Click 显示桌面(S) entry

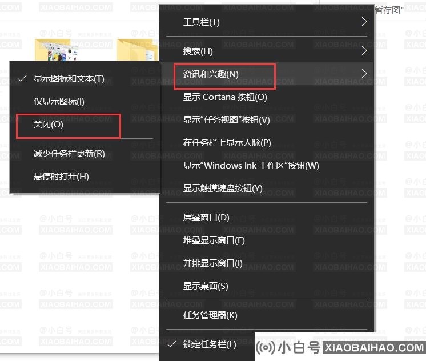point(267,286)
